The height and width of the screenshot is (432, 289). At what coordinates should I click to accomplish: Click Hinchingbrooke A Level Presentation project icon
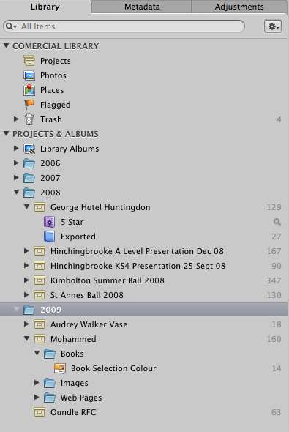point(40,251)
